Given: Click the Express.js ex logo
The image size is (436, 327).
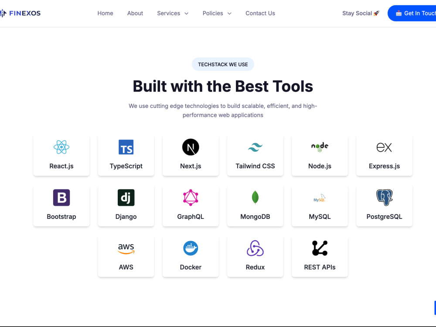Looking at the screenshot, I should tap(384, 147).
